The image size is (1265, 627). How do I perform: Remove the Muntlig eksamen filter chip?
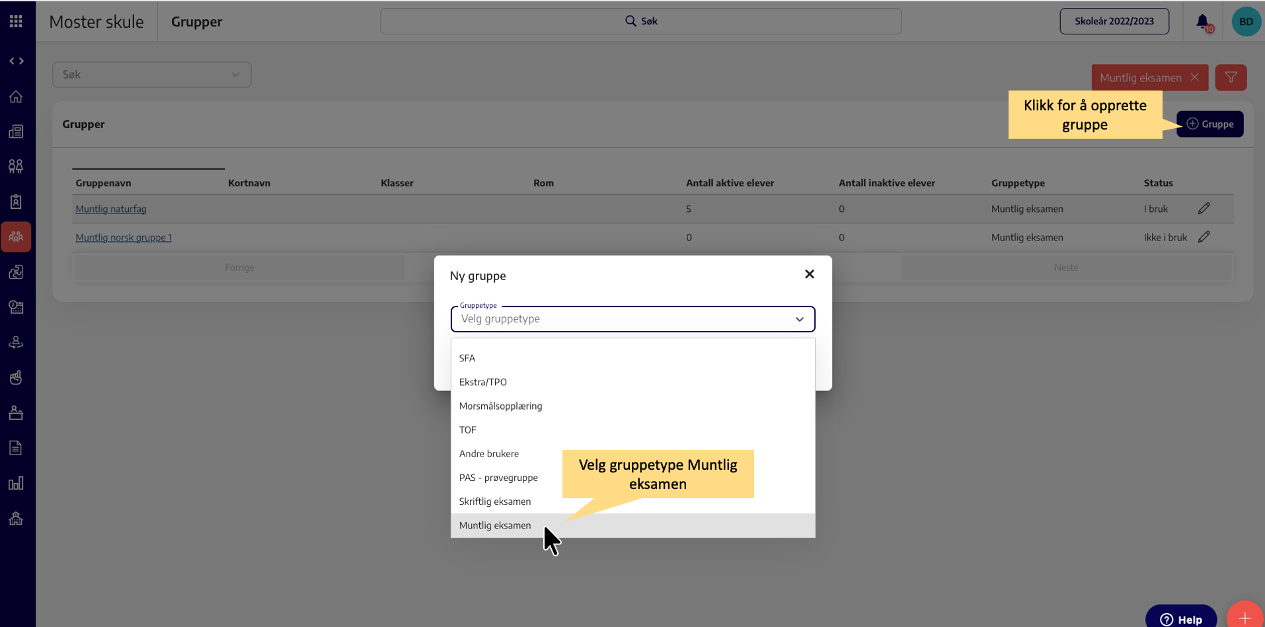[x=1194, y=77]
